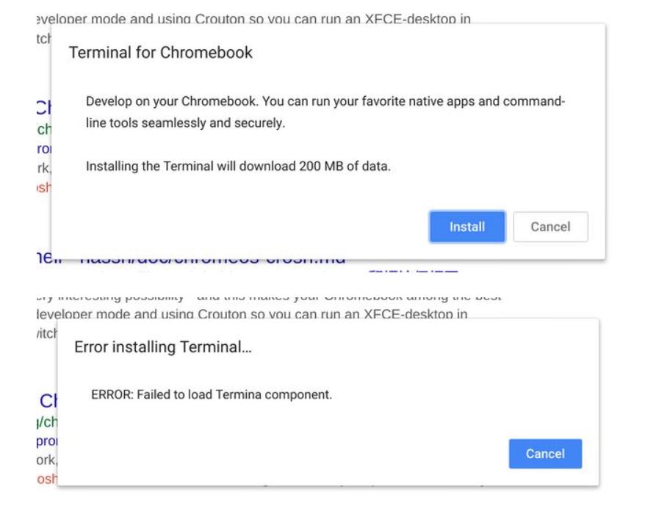Click the blue Install button
This screenshot has height=505, width=656.
[466, 227]
